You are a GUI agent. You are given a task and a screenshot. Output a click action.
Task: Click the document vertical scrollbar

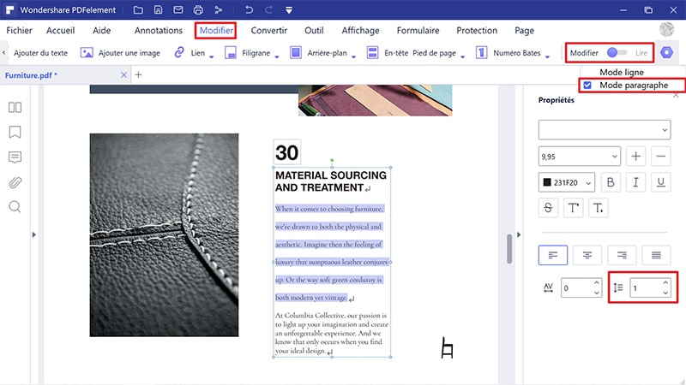[509, 249]
